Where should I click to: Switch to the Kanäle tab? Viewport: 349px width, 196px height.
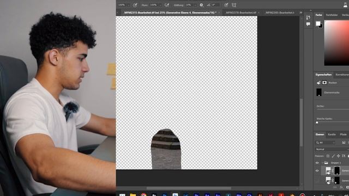coord(332,134)
